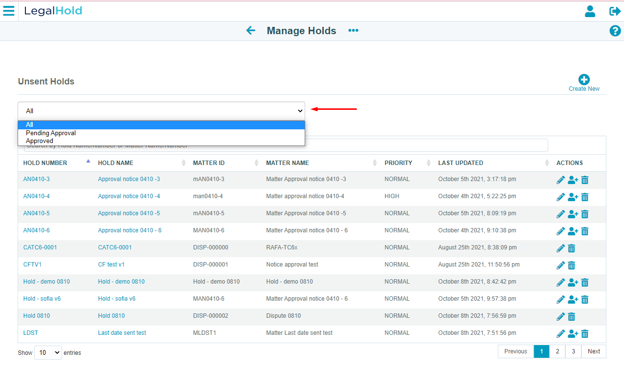Viewport: 624px width, 370px height.
Task: Delete hold CFTV1 with trash icon
Action: pyautogui.click(x=571, y=266)
